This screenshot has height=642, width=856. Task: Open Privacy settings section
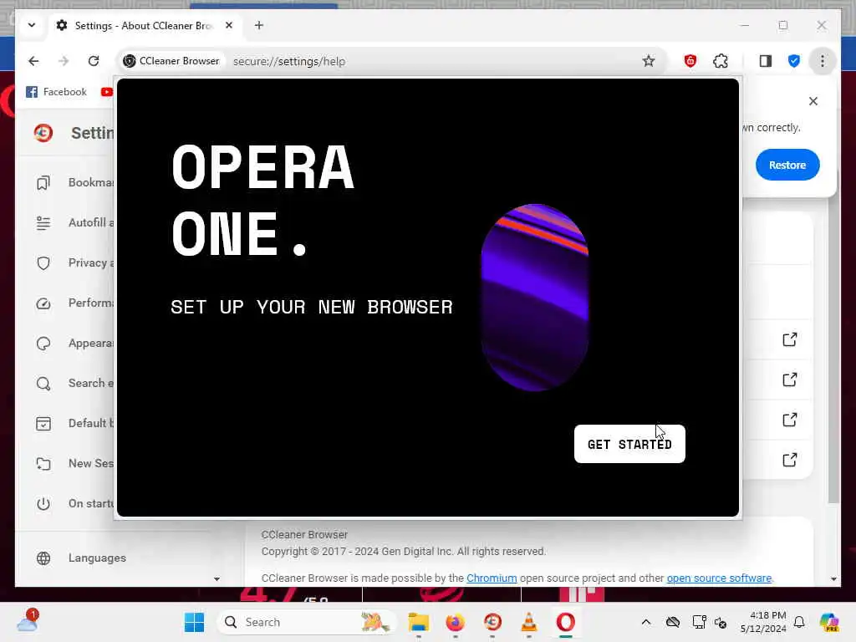click(75, 262)
